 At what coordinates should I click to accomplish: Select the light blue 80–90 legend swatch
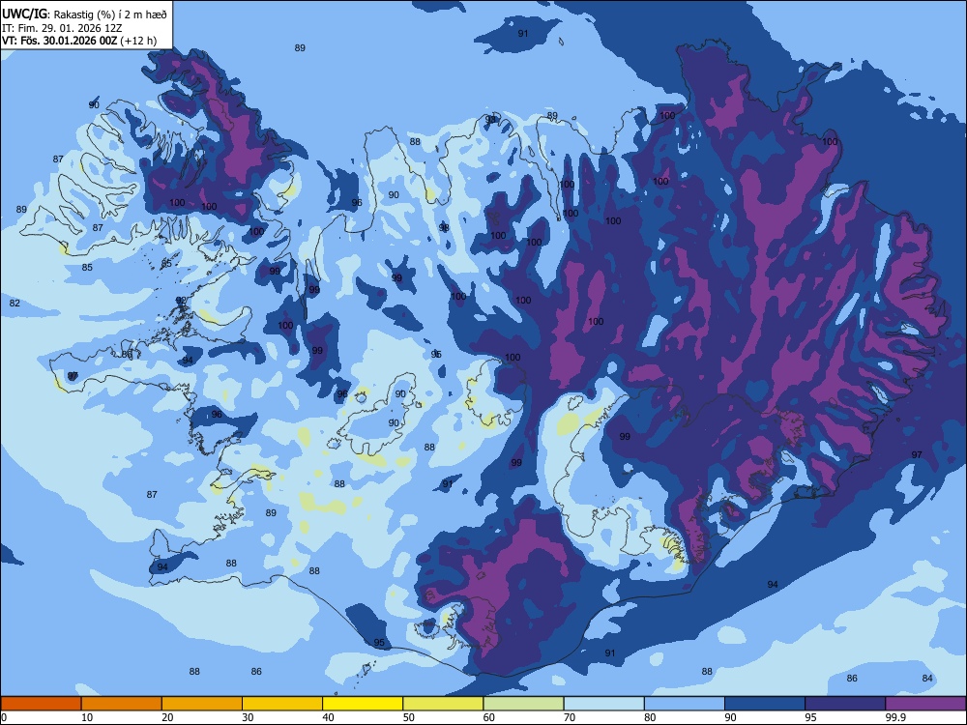[685, 704]
